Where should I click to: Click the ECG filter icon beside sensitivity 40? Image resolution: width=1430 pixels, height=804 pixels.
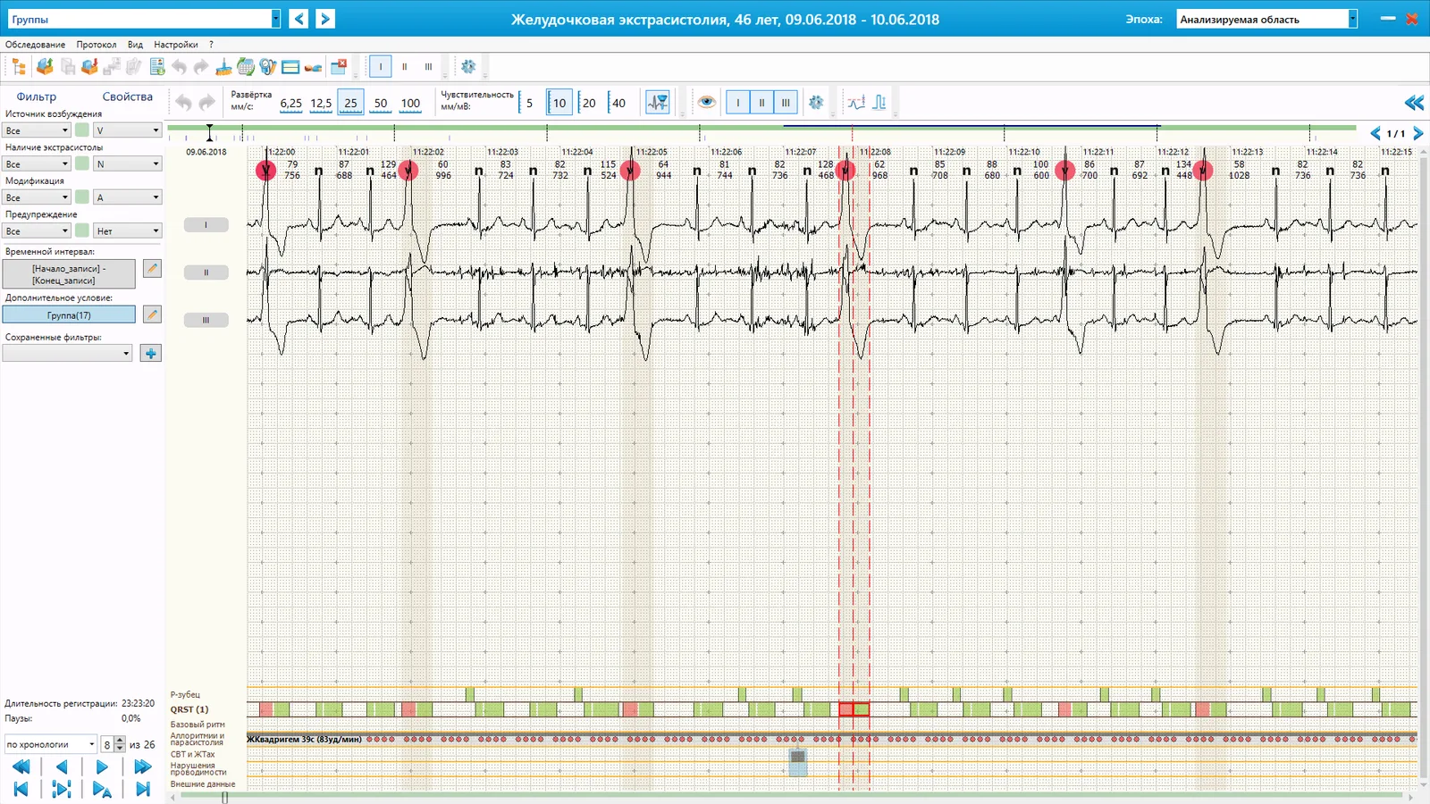click(658, 103)
